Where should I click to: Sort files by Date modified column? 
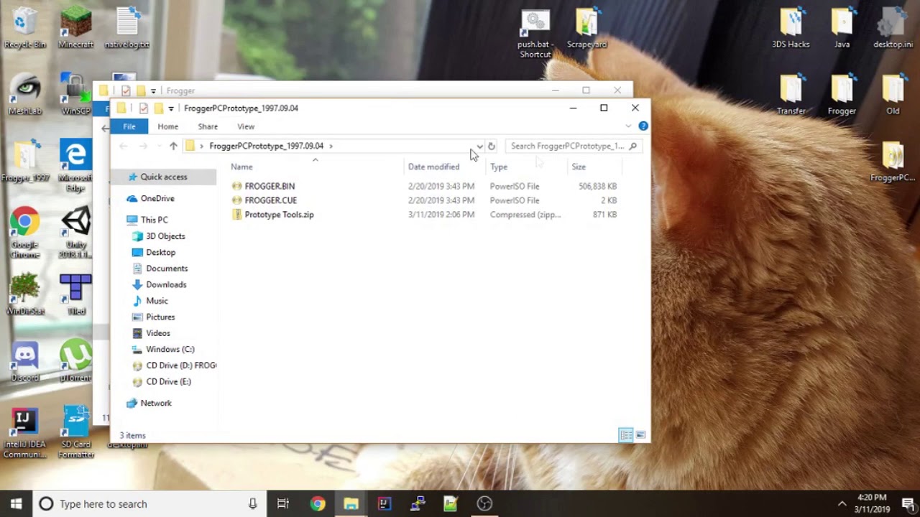(x=446, y=167)
